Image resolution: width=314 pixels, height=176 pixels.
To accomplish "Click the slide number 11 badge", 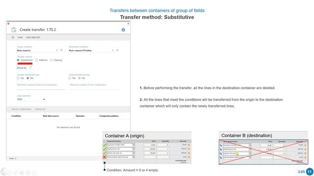I will tap(310, 172).
